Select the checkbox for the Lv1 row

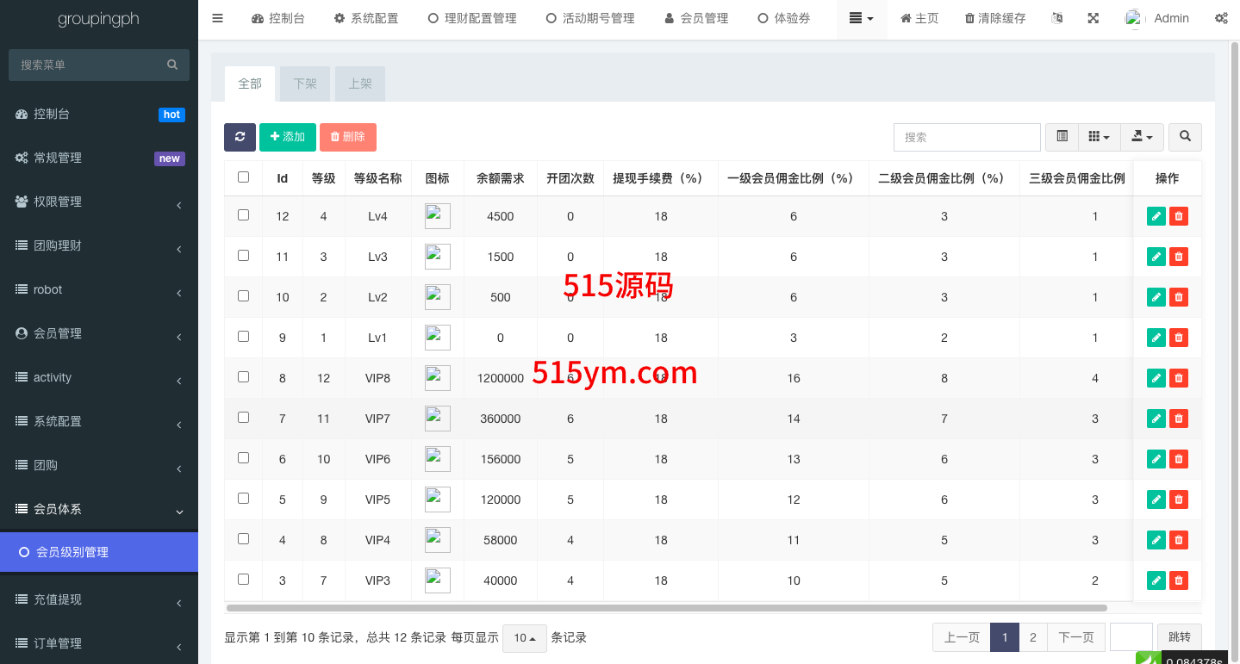tap(243, 337)
